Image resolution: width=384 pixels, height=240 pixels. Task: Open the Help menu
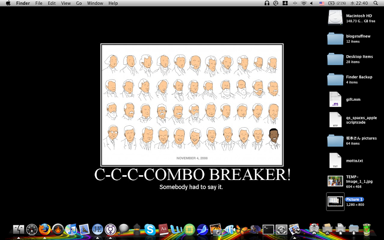pyautogui.click(x=113, y=3)
